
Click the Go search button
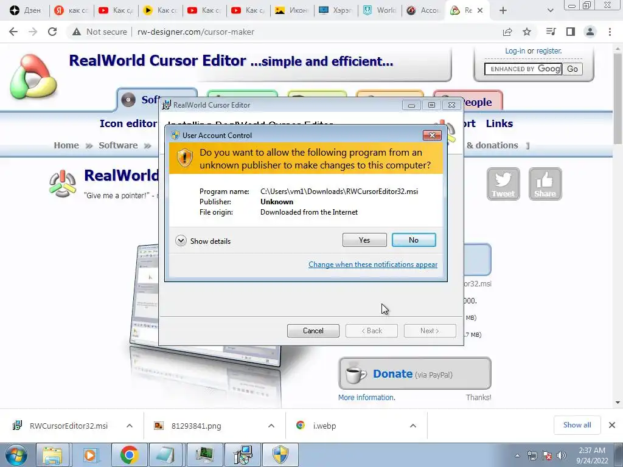click(572, 69)
